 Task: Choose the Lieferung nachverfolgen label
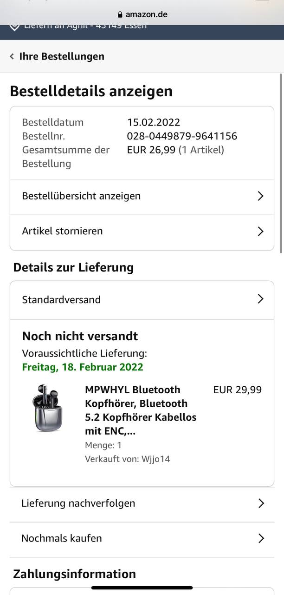point(78,503)
